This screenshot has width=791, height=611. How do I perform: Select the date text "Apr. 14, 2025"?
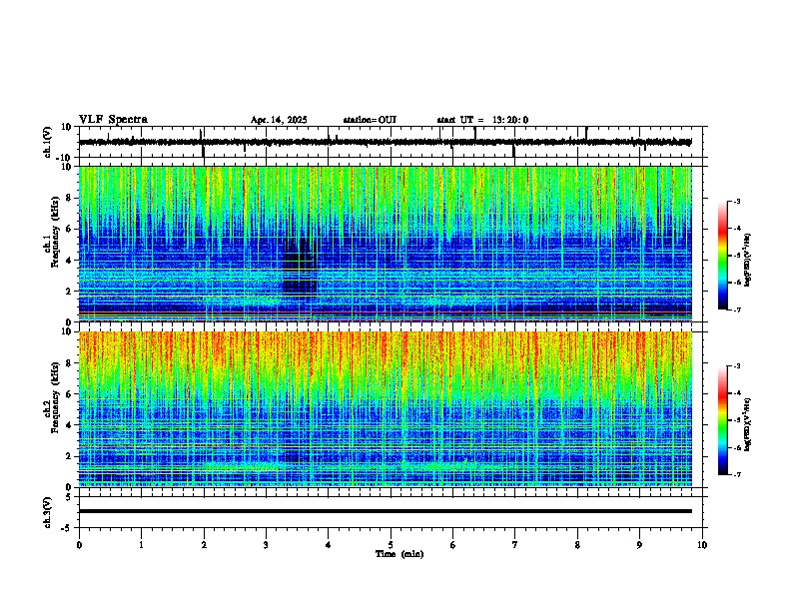coord(279,120)
